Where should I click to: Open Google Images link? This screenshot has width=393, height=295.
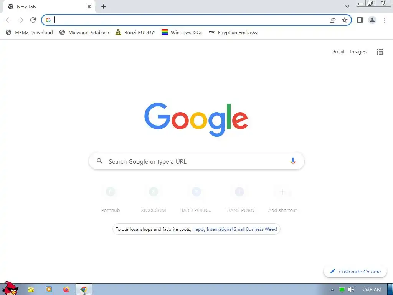(x=358, y=52)
